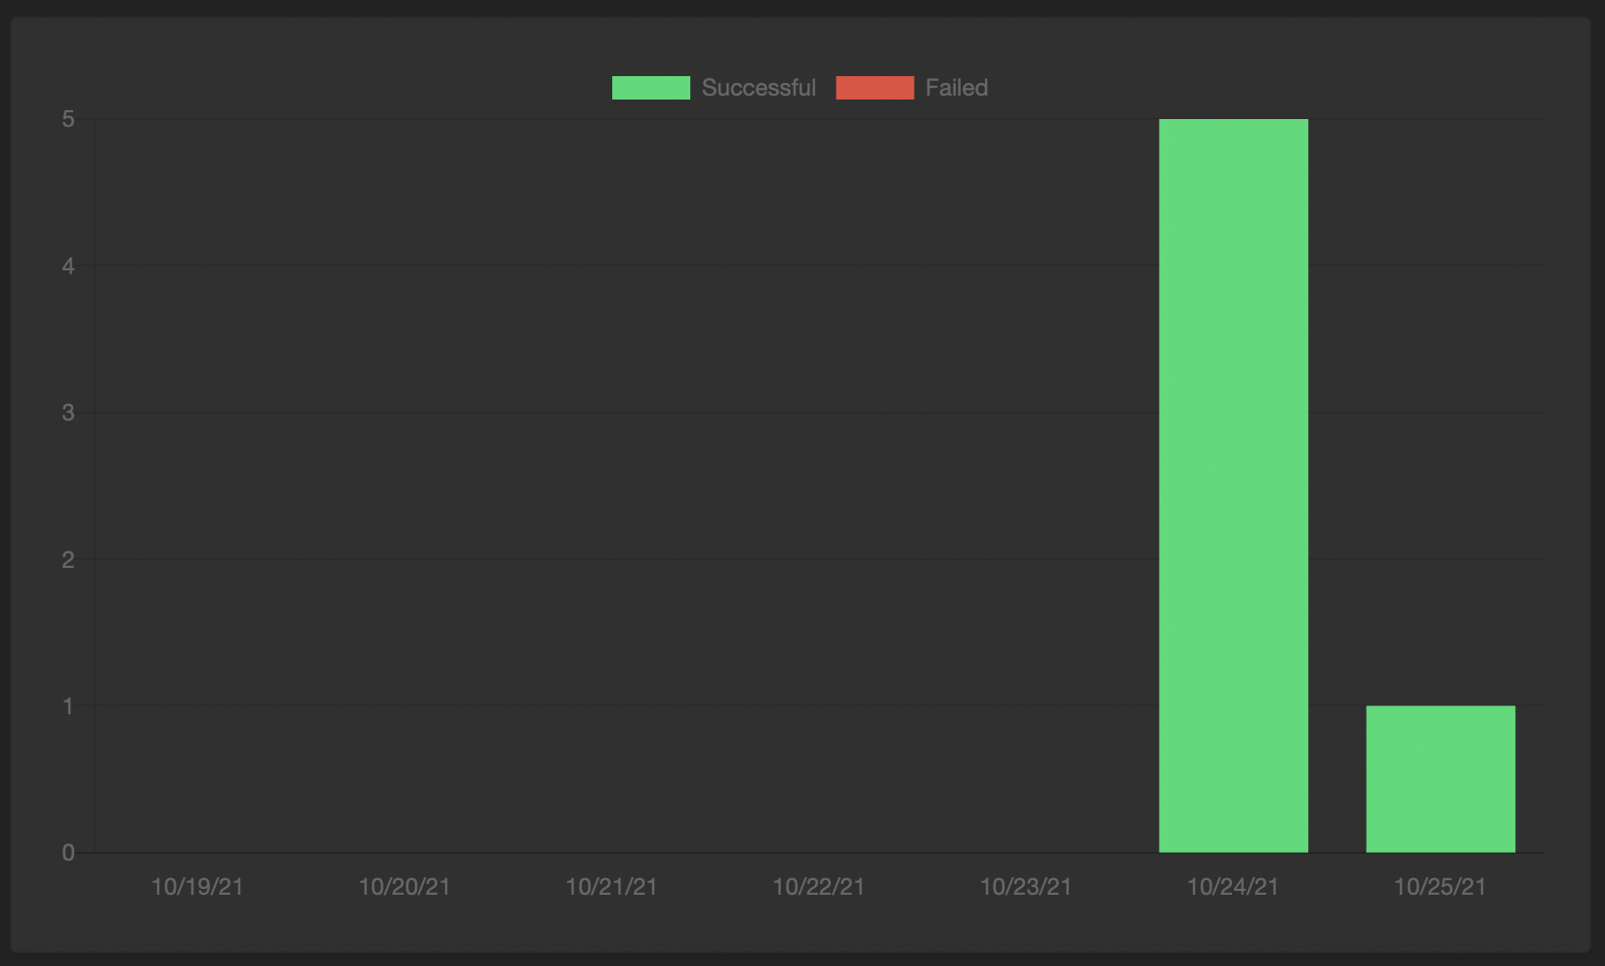Click the 10/25/21 date label

pos(1440,887)
